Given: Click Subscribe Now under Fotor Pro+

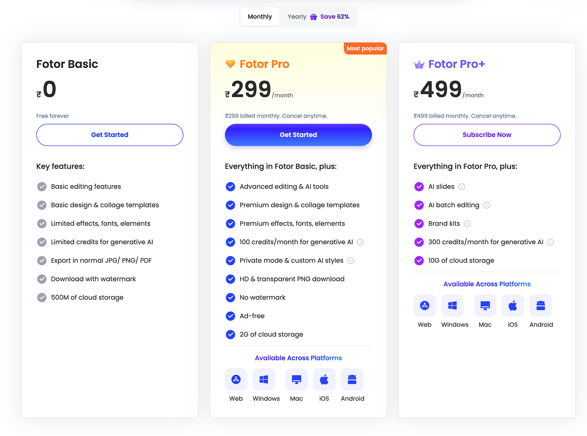Looking at the screenshot, I should (487, 135).
